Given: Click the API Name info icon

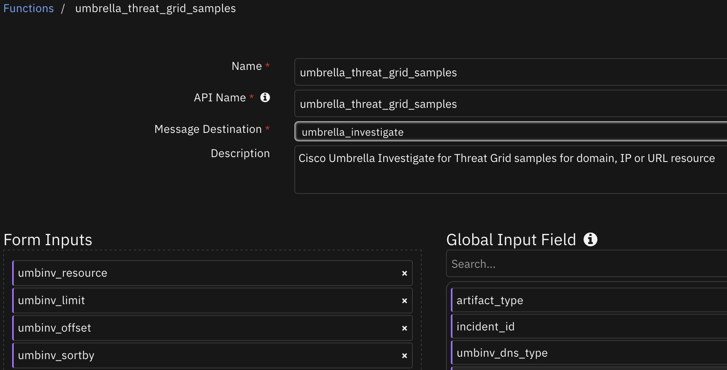Looking at the screenshot, I should (265, 97).
